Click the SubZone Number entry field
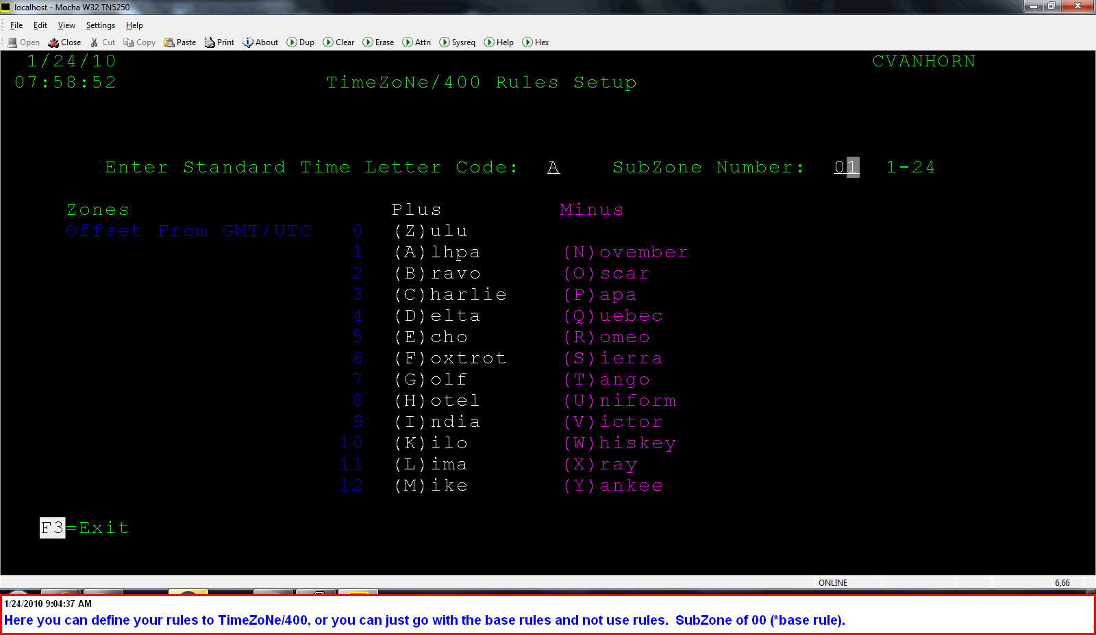The image size is (1096, 635). pyautogui.click(x=845, y=167)
